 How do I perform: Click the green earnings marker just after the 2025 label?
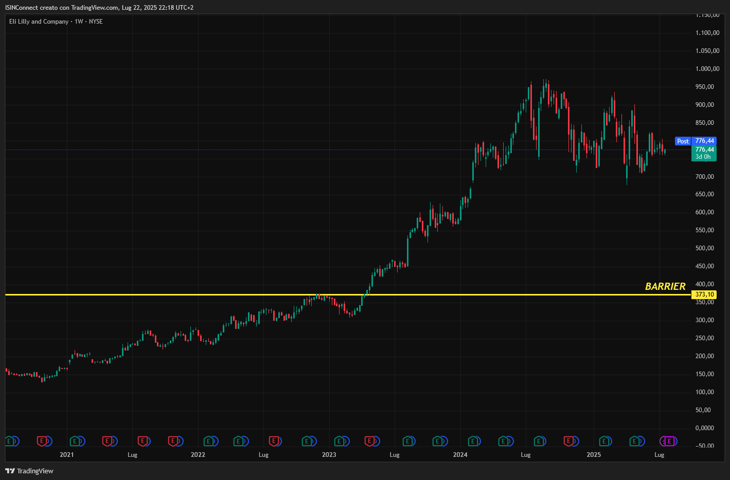(x=604, y=441)
